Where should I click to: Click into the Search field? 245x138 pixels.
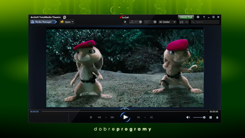pos(205,22)
